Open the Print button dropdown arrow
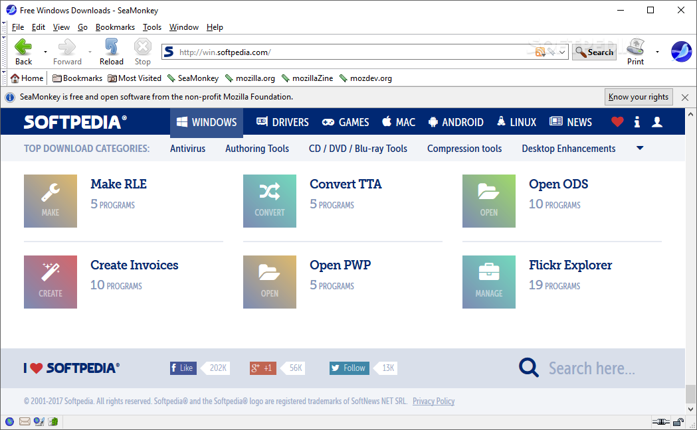Screen dimensions: 697x430 coord(657,52)
